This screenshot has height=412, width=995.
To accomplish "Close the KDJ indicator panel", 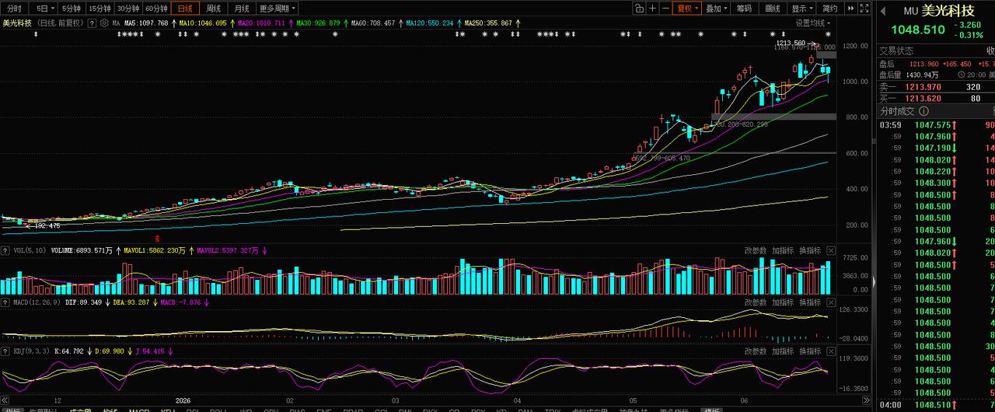I will (830, 351).
